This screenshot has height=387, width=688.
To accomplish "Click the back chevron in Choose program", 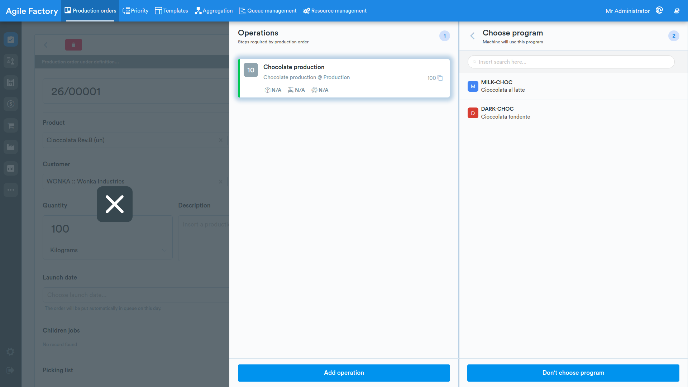I will (472, 36).
